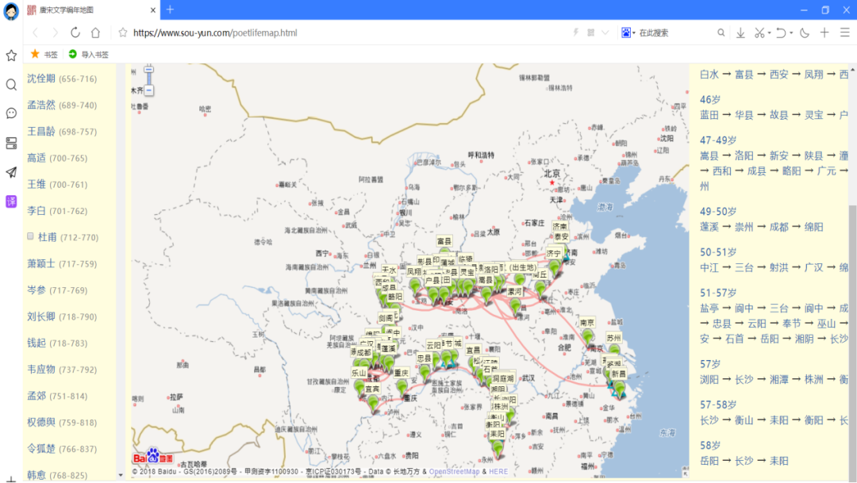Toggle night mode moon icon

pos(805,33)
